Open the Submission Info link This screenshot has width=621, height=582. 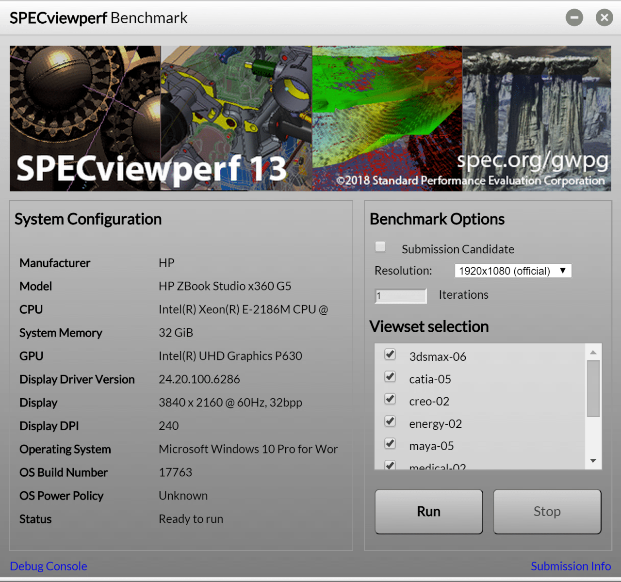click(x=571, y=566)
